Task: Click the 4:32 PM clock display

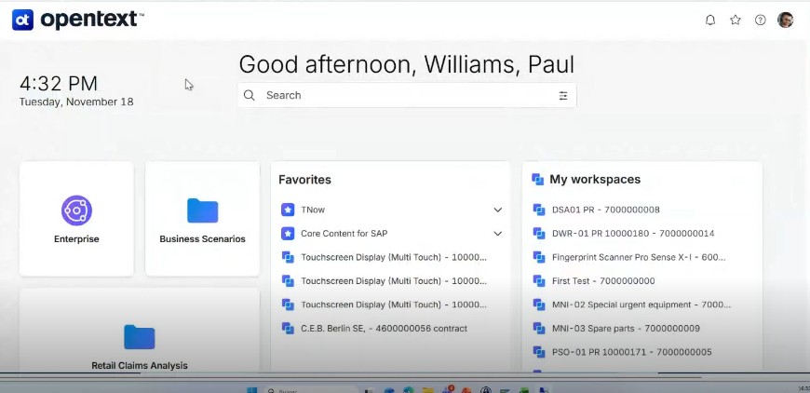Action: 59,84
